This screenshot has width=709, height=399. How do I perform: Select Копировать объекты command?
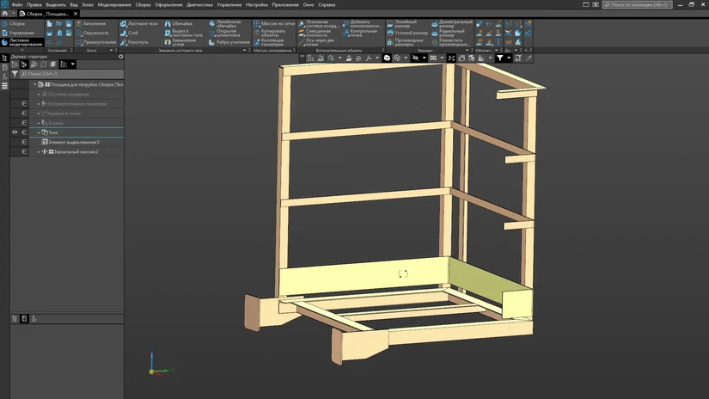tap(269, 33)
